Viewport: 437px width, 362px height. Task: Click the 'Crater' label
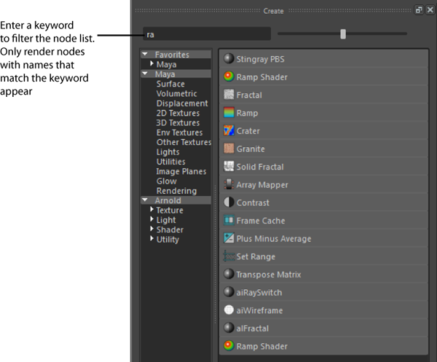pos(248,131)
